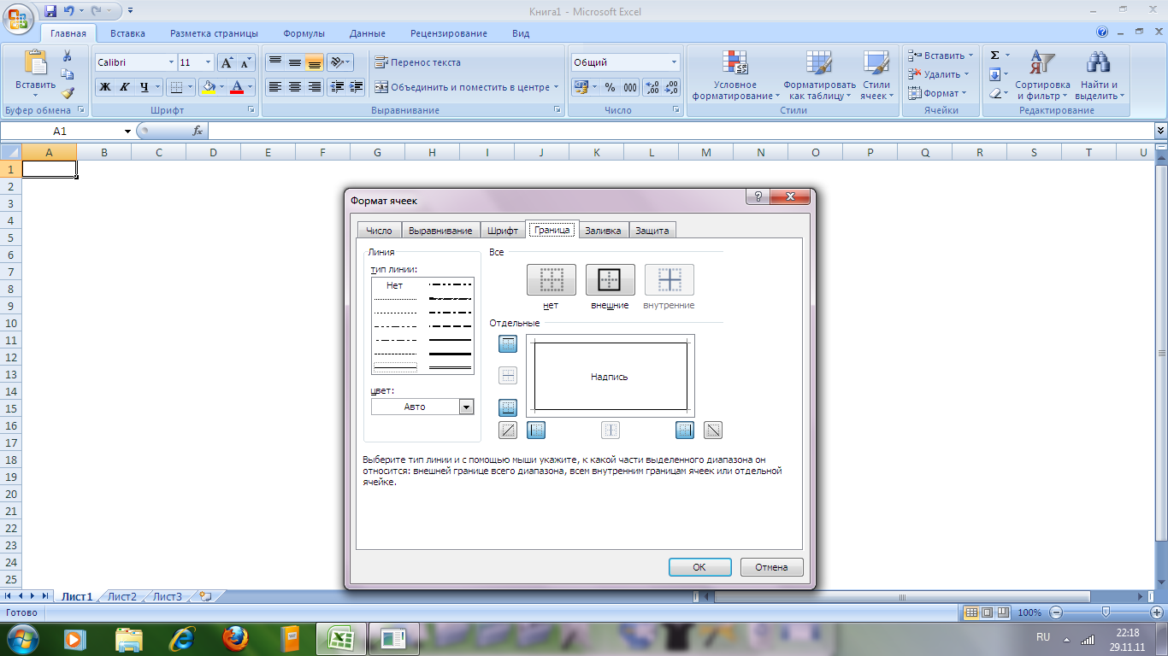Image resolution: width=1168 pixels, height=656 pixels.
Task: Decrease font size with small A icon
Action: click(x=246, y=62)
